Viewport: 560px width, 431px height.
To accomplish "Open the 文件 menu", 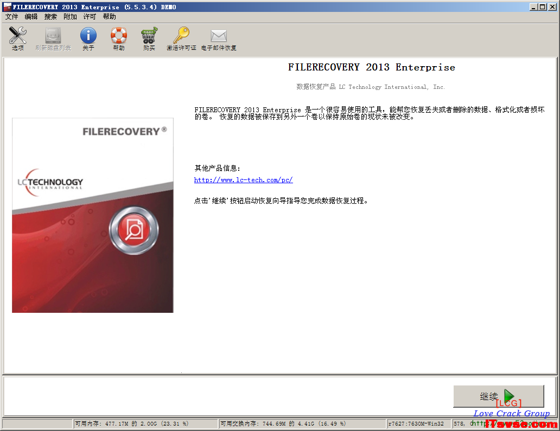I will point(11,17).
